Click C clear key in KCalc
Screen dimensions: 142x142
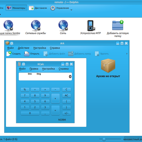[66, 89]
